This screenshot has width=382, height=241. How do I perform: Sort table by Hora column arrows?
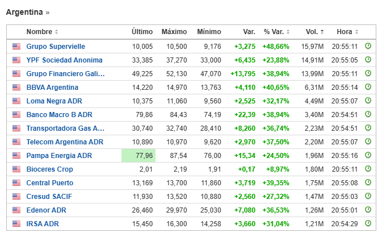(356, 32)
